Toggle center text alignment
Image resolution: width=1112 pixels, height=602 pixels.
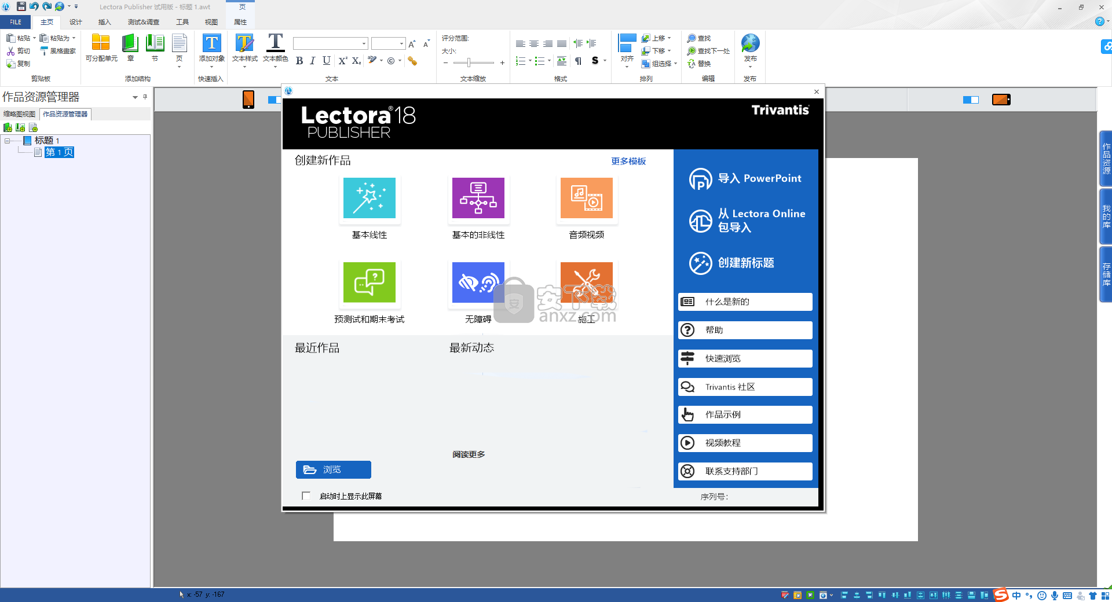(534, 44)
